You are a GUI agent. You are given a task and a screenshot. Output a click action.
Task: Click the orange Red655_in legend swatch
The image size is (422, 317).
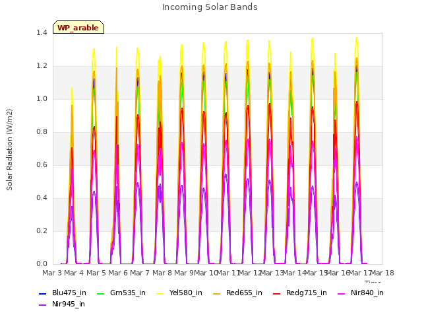tap(217, 293)
